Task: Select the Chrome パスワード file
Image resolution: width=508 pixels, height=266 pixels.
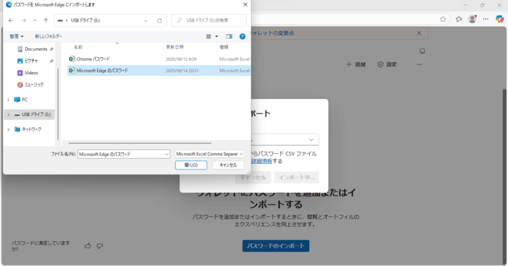Action: (x=159, y=59)
